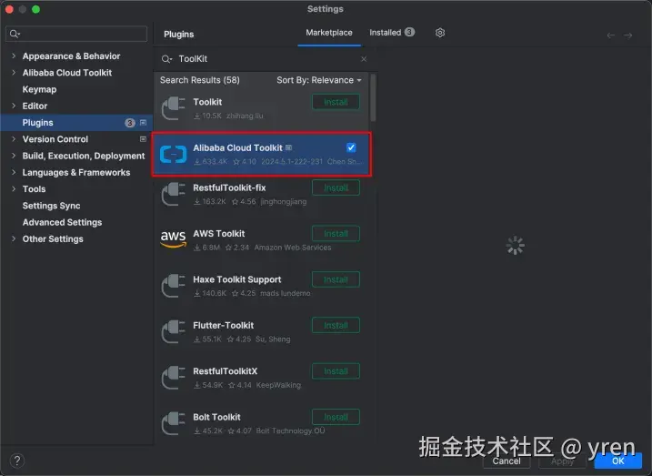
Task: Expand Build, Execution, Deployment node
Action: tap(14, 156)
